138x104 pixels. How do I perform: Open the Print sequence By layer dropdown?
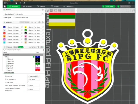[33, 79]
